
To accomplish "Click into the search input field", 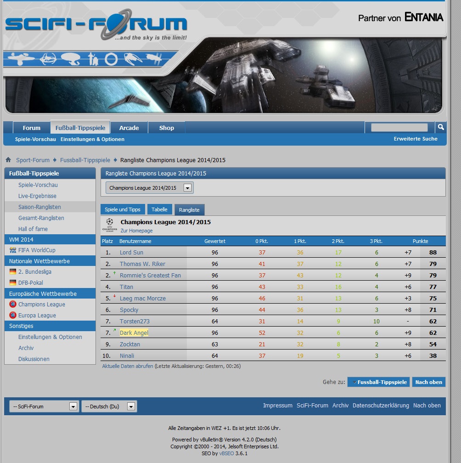I will point(399,127).
